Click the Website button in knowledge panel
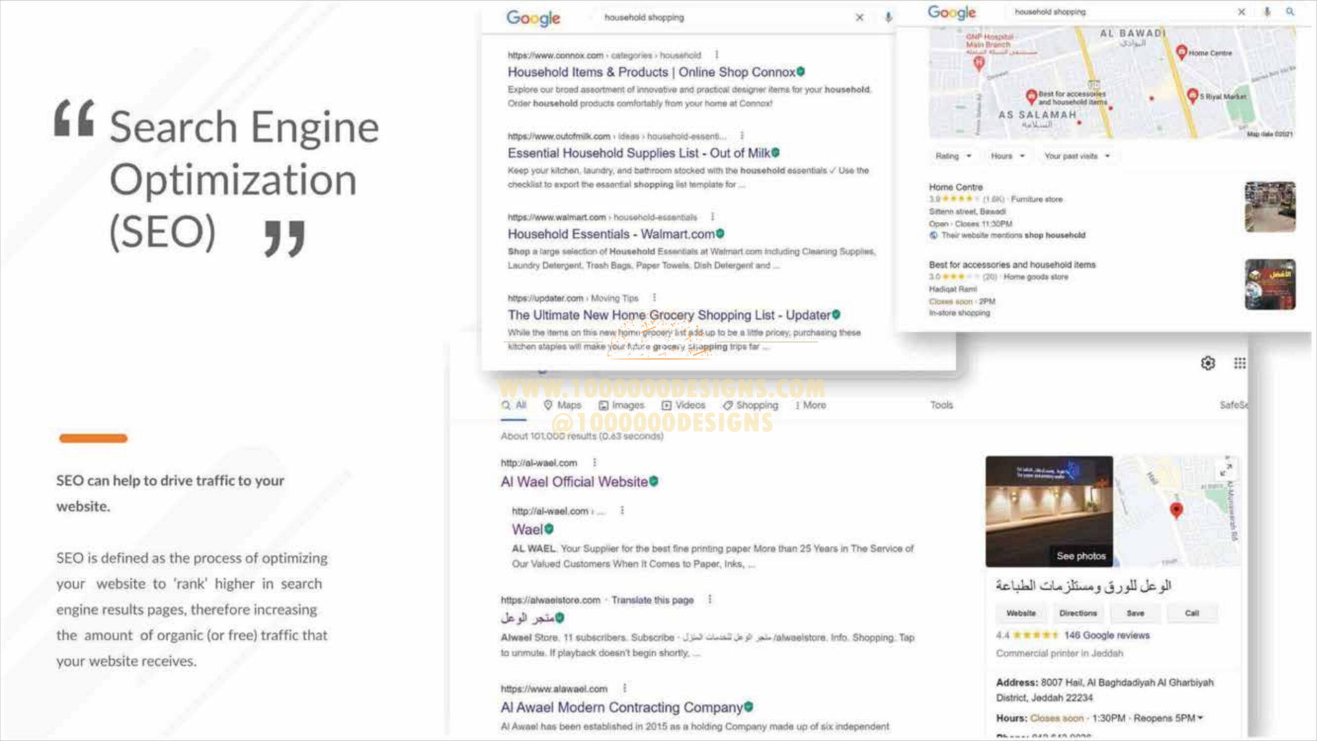Viewport: 1317px width, 741px height. pos(1021,613)
